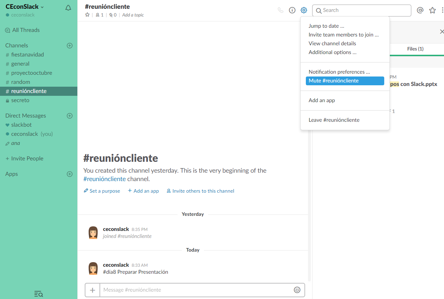Switch to the Files (1) tab
The image size is (444, 299).
[x=415, y=49]
